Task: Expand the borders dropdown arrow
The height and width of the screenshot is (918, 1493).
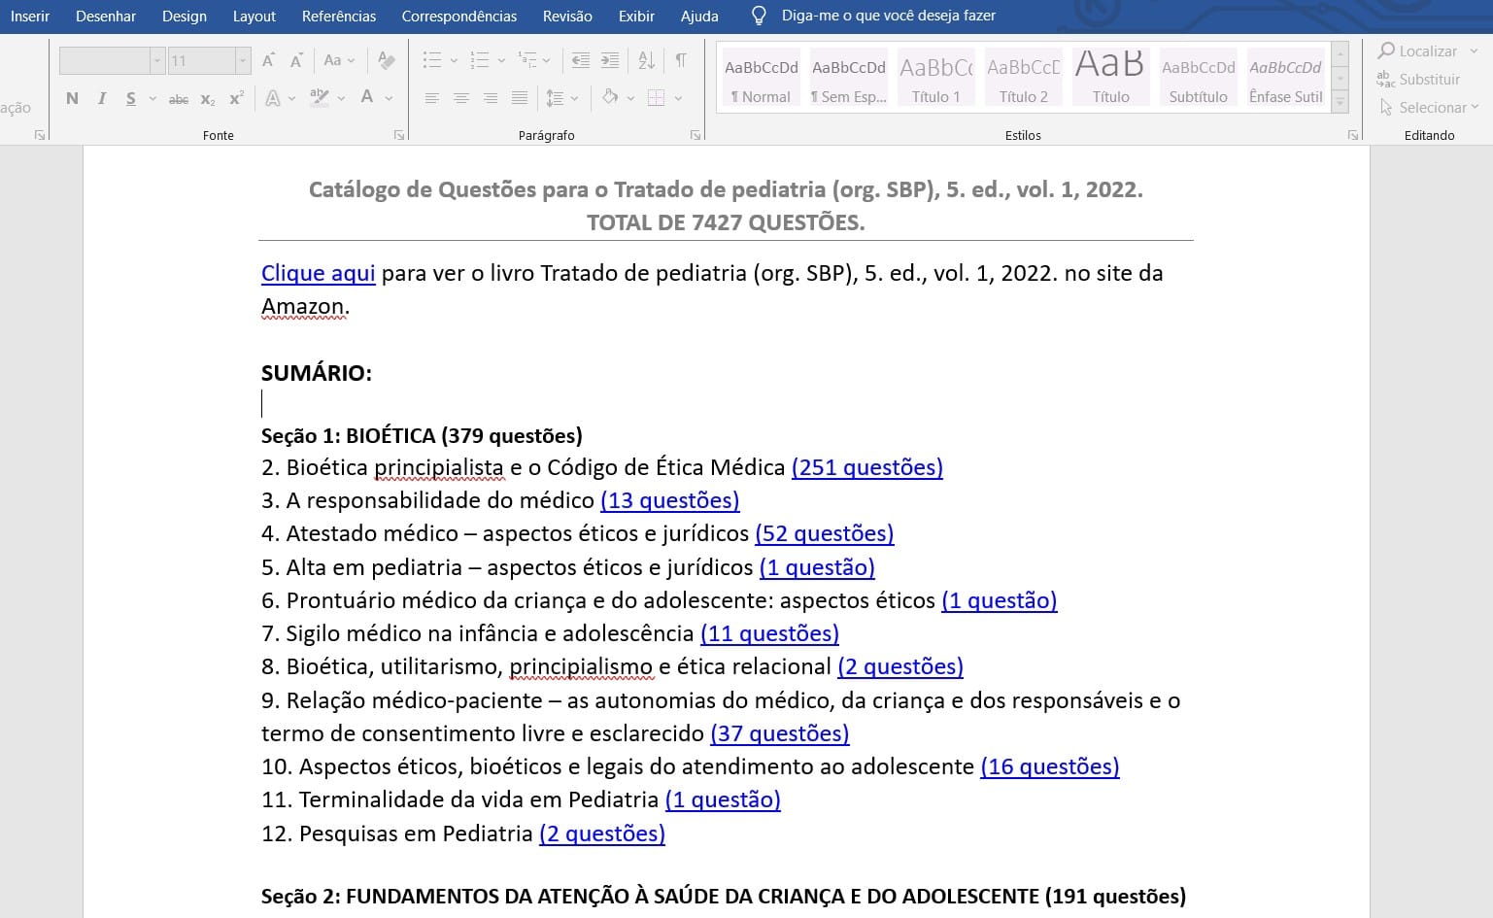Action: coord(678,98)
